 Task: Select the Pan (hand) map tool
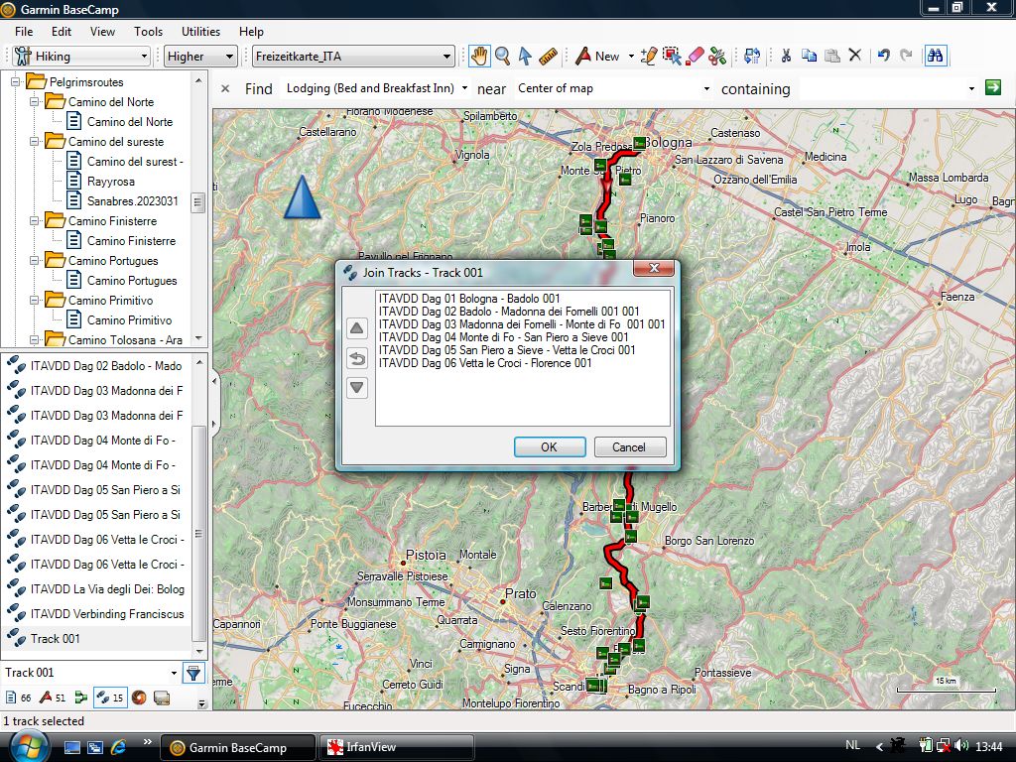pos(479,57)
